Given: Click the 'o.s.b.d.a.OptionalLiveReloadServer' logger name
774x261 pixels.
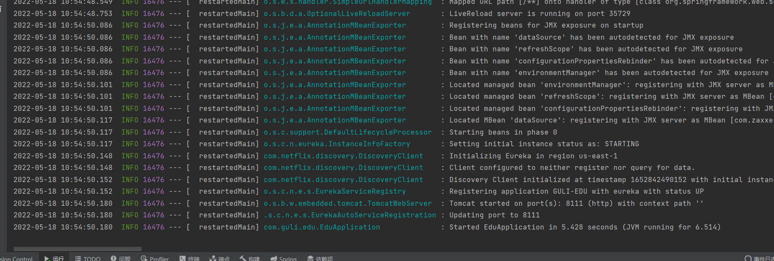Looking at the screenshot, I should [x=337, y=14].
